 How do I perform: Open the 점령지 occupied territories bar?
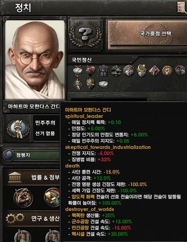coord(31,155)
